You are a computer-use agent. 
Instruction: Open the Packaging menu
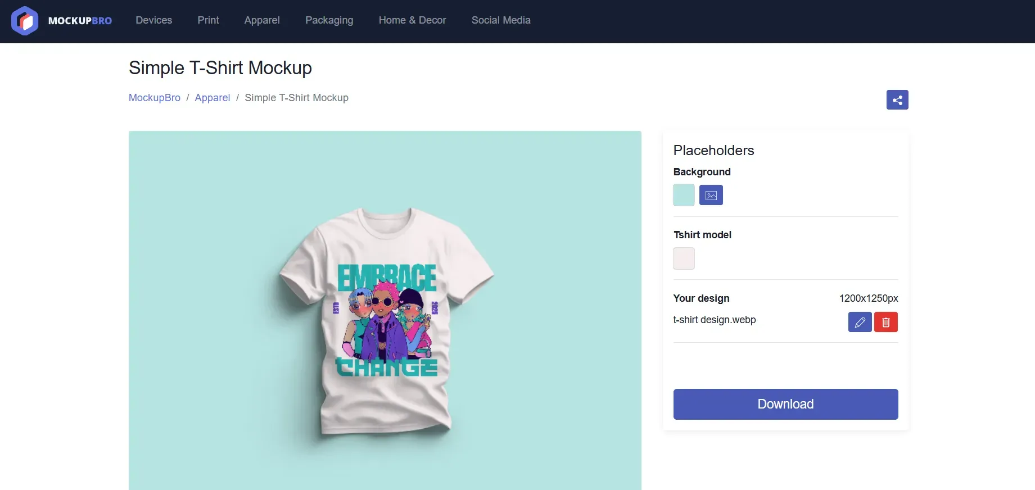329,20
